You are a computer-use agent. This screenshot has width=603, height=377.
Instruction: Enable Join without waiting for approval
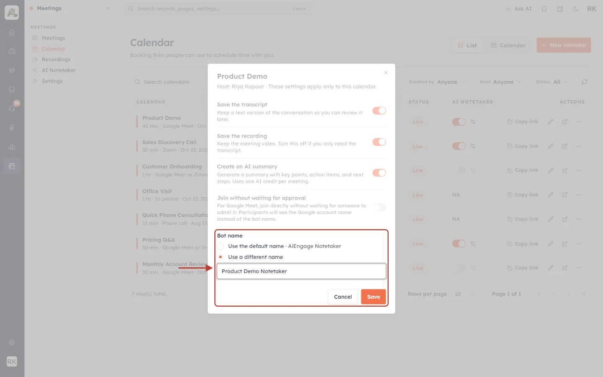379,207
